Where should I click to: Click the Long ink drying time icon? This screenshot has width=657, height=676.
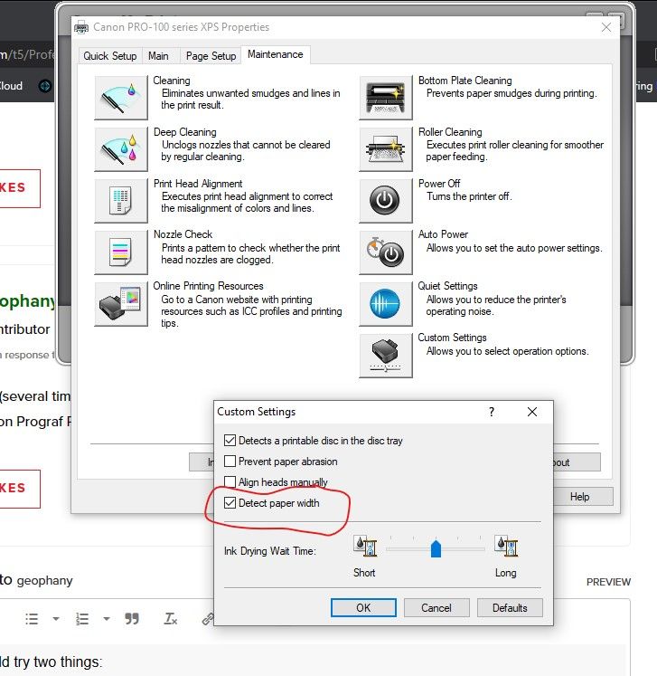click(x=506, y=546)
